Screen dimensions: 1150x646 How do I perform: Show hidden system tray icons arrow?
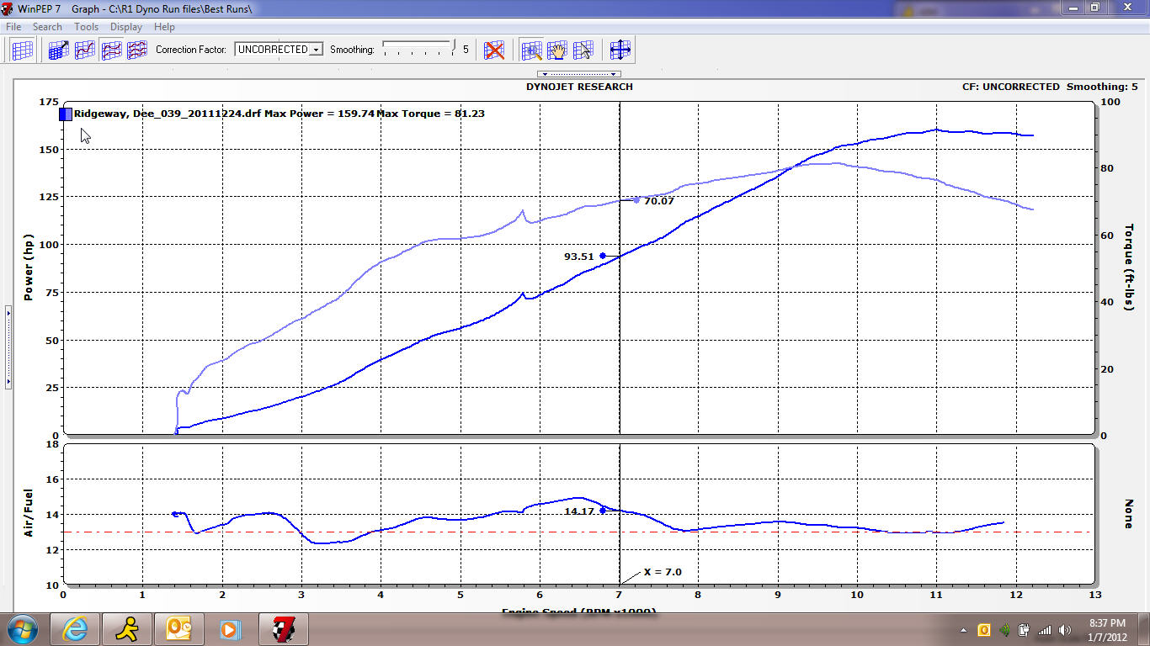coord(963,630)
